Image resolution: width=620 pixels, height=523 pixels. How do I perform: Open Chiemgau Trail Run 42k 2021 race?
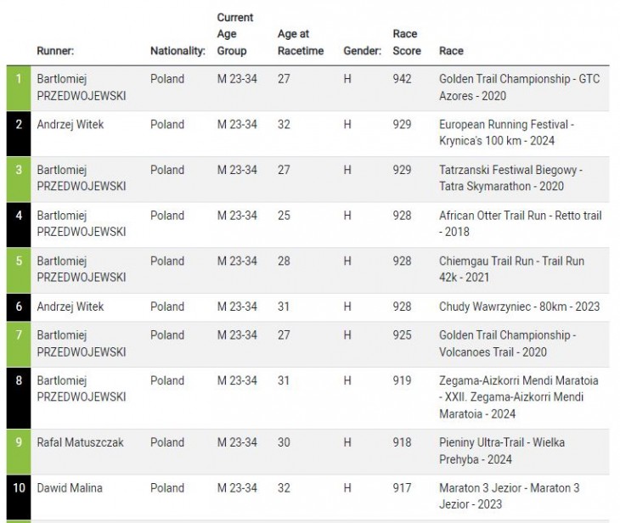pos(511,269)
